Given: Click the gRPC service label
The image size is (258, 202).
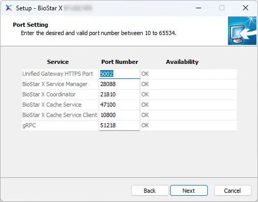Looking at the screenshot, I should (29, 125).
